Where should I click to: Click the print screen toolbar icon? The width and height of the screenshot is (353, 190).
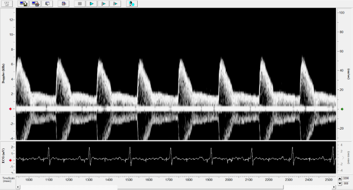(36, 4)
